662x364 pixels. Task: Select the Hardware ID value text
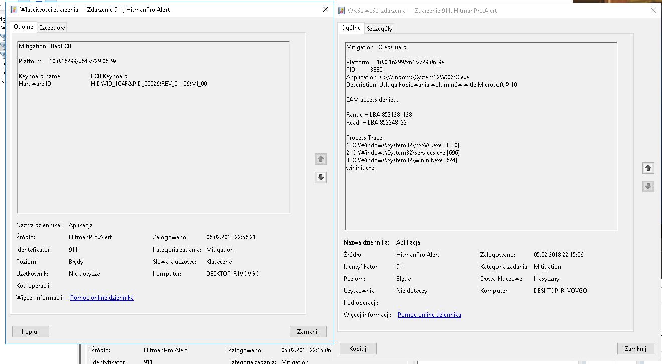[x=149, y=84]
